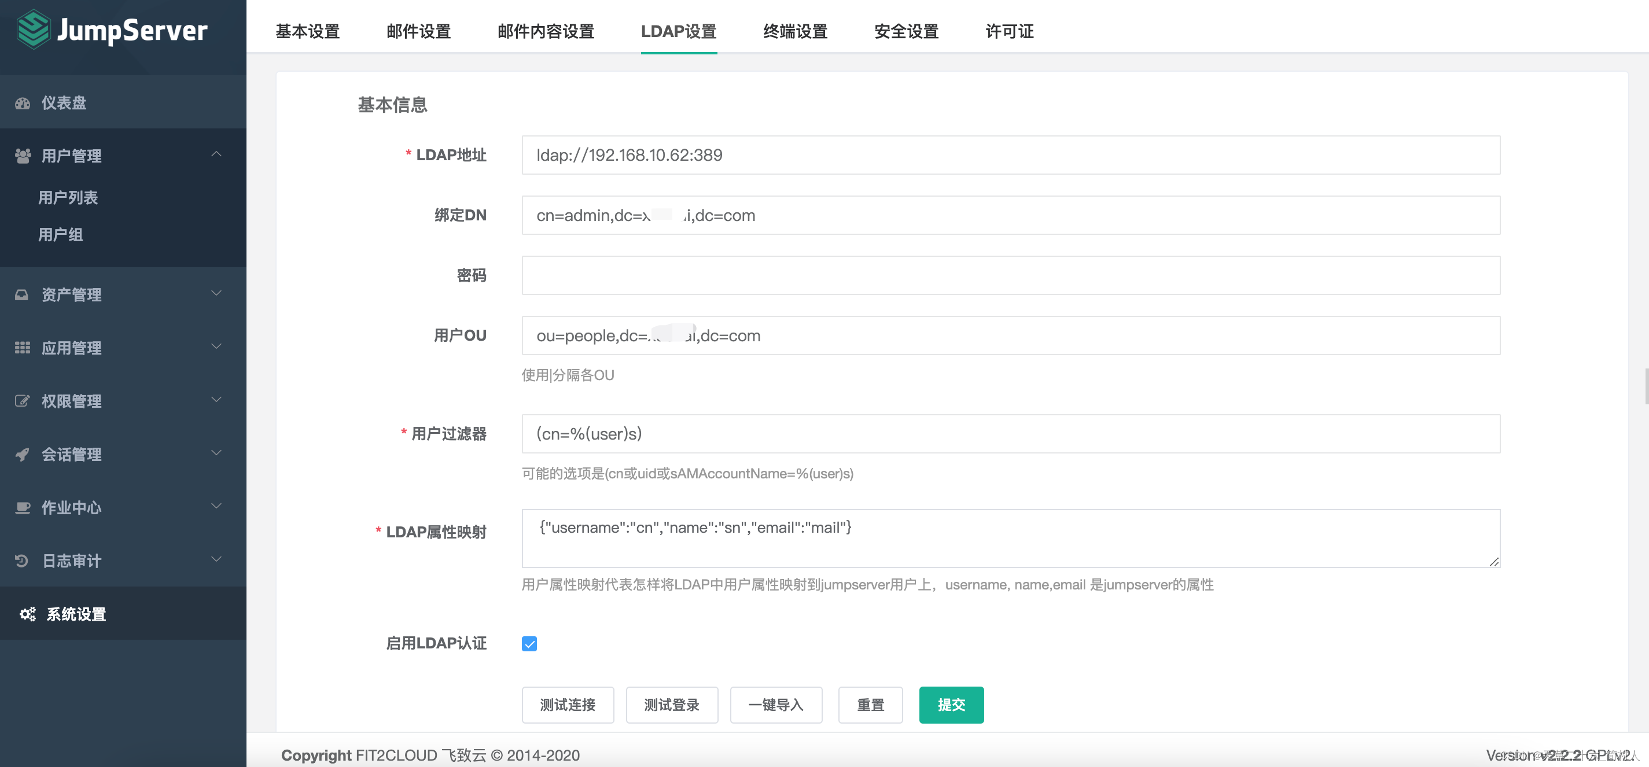Select the 仪表盘 dashboard icon in sidebar
1649x767 pixels.
coord(23,102)
